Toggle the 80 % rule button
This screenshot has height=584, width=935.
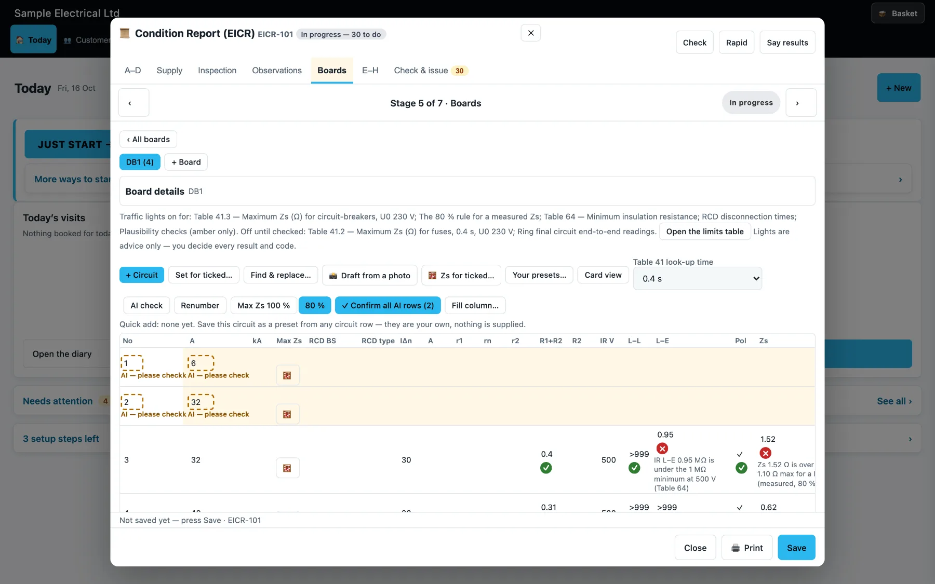(x=315, y=305)
